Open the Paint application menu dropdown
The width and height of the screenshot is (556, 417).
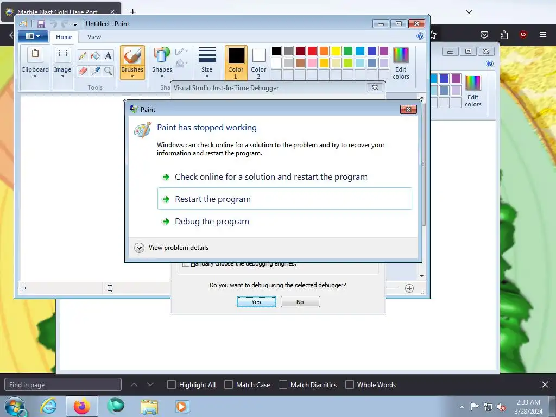(33, 36)
